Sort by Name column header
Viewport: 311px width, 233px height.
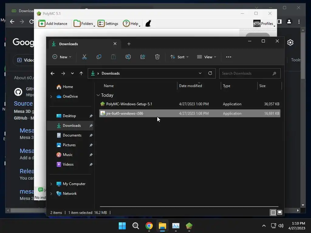[109, 86]
